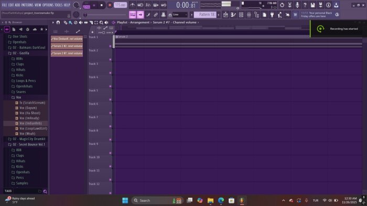Open audio editor scissors icon
367x206 pixels.
289,5
